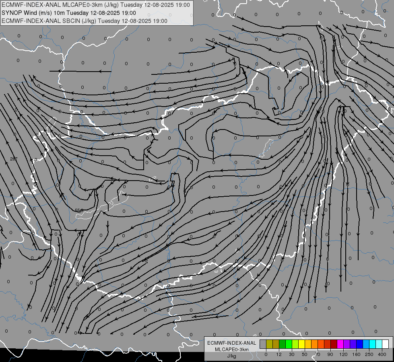This screenshot has height=362, width=394.
Task: Click the J/kg unit label in the legend
Action: (231, 356)
